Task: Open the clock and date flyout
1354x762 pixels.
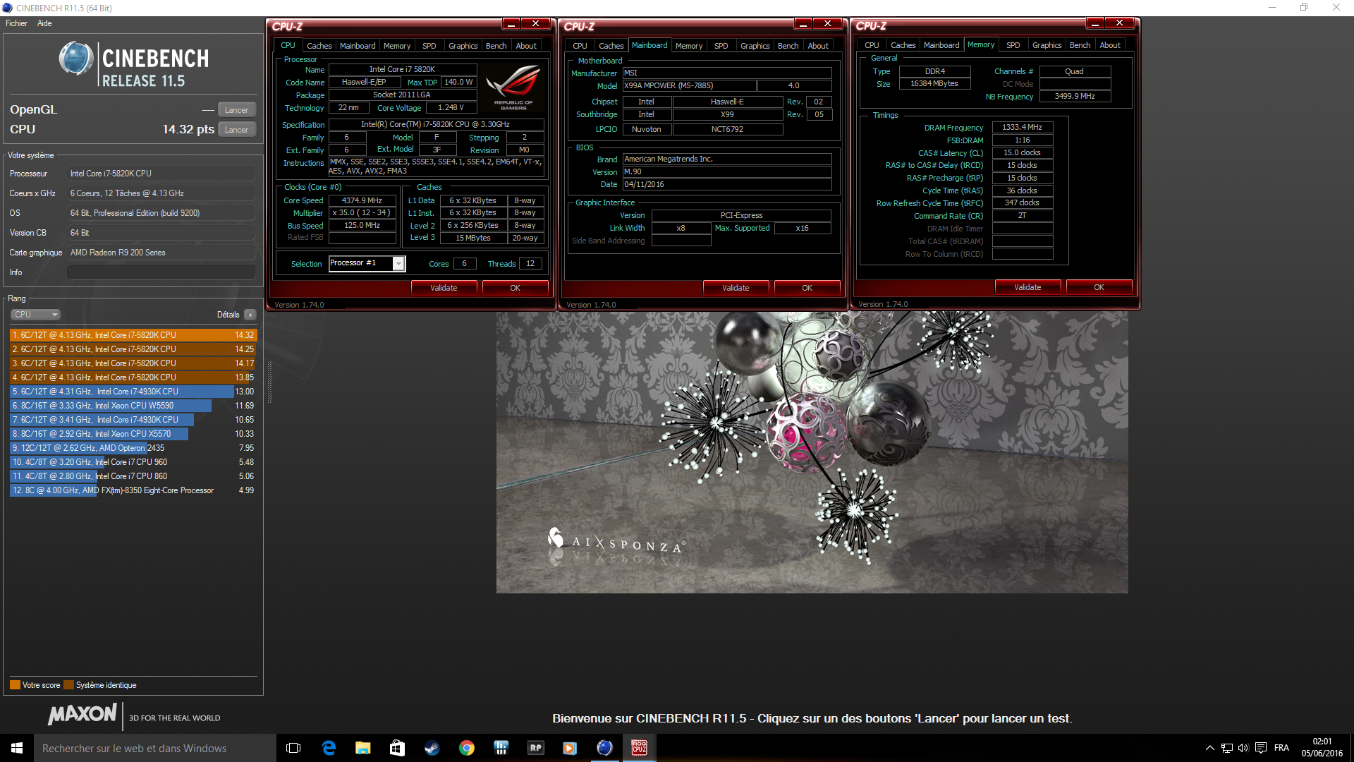Action: point(1322,748)
